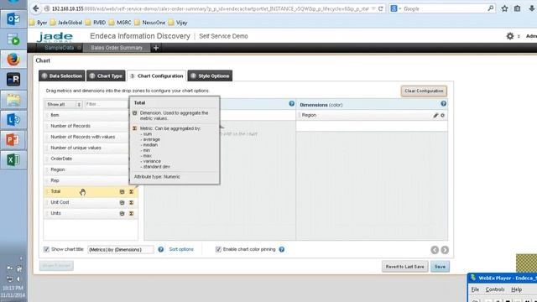Image resolution: width=537 pixels, height=302 pixels.
Task: Open the Sort options link
Action: (181, 250)
